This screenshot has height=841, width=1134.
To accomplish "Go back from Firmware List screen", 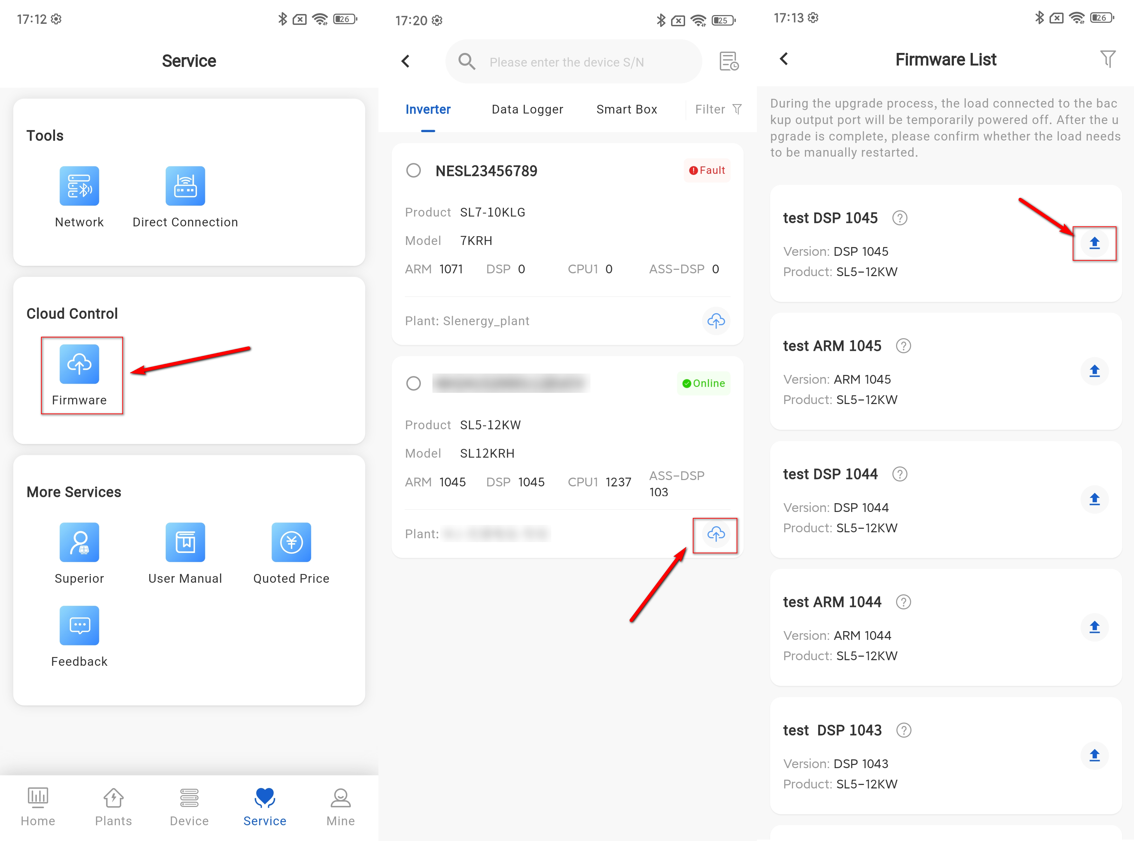I will point(784,59).
